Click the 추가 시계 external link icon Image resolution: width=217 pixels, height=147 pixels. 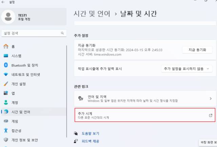coord(211,115)
